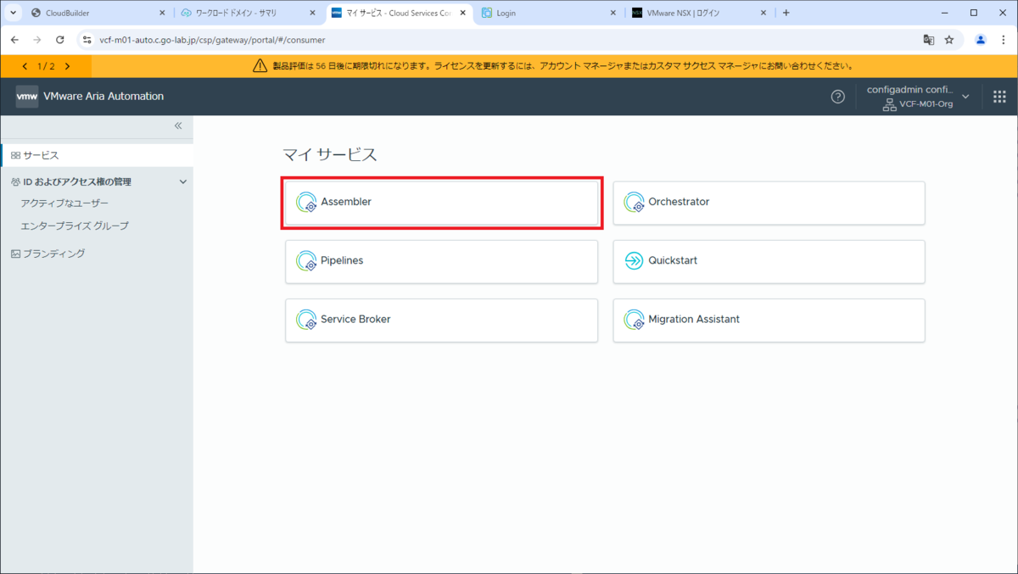Viewport: 1018px width, 574px height.
Task: Close the VMware NSX browser tab
Action: point(763,14)
